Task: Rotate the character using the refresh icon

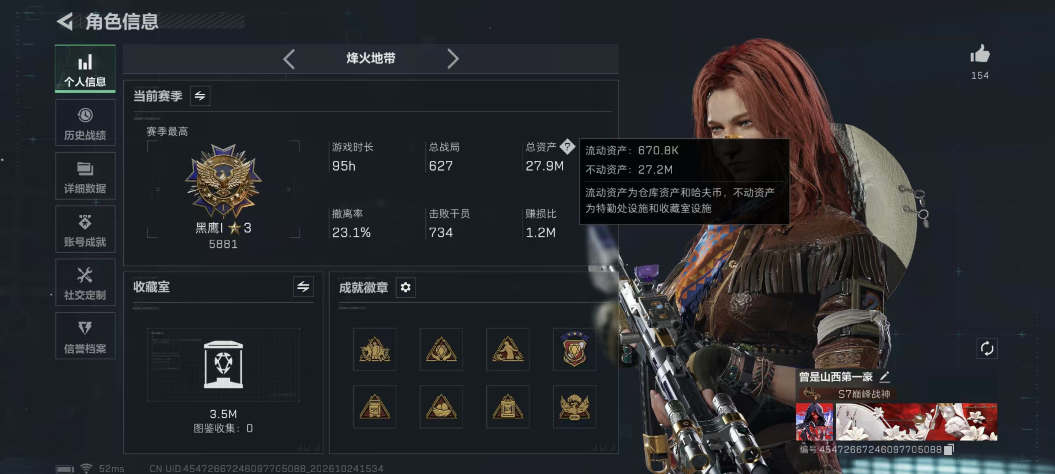Action: coord(987,348)
